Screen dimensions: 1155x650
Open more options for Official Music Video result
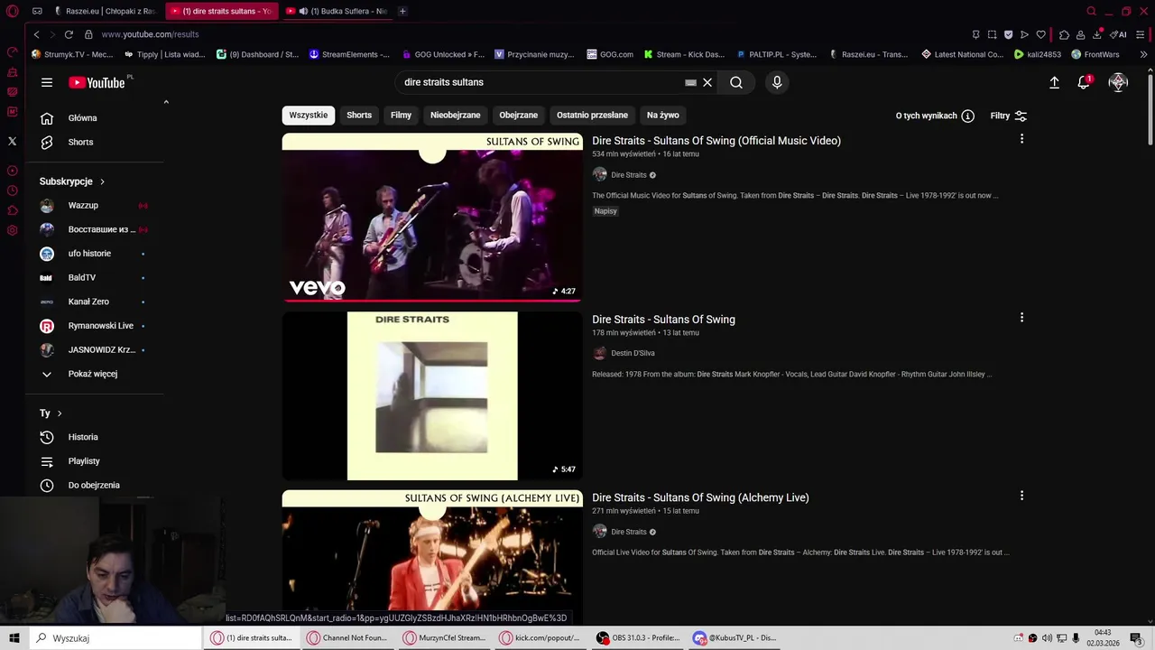[1021, 139]
